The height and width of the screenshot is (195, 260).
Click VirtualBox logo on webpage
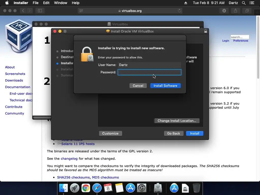coord(18,36)
